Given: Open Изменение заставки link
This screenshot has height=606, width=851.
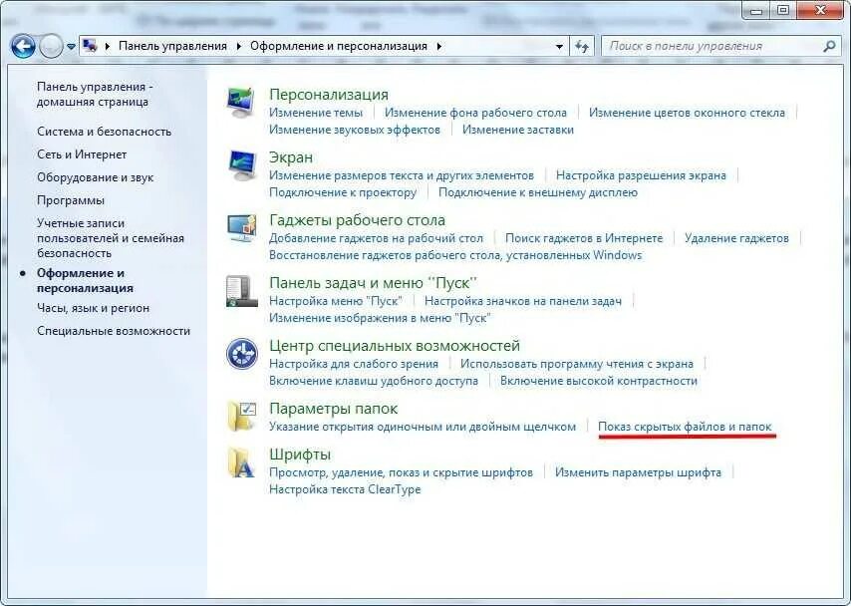Looking at the screenshot, I should [x=518, y=130].
